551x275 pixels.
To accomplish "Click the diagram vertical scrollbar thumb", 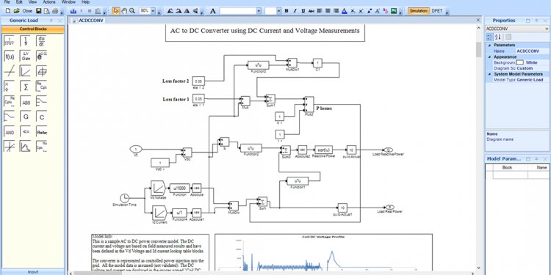I will (x=478, y=49).
